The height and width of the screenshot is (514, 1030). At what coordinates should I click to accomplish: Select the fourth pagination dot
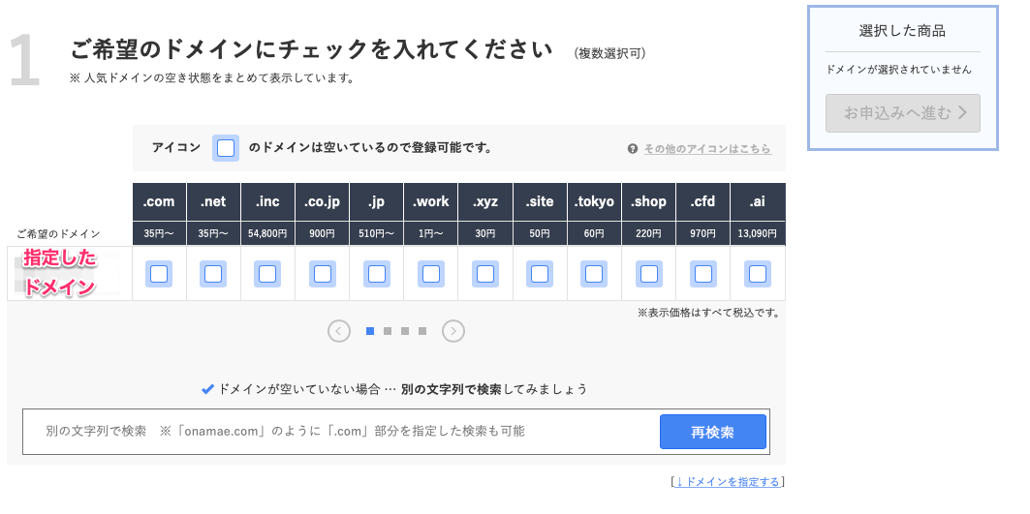(422, 331)
